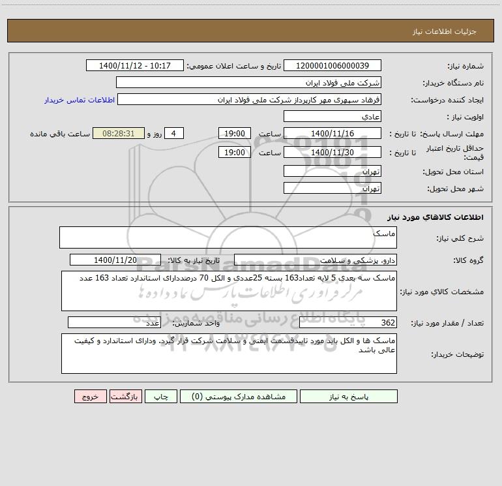This screenshot has height=486, width=502.
Task: Click 'حداقل تاریخ اعتبار قیمت:' label
Action: coord(455,153)
